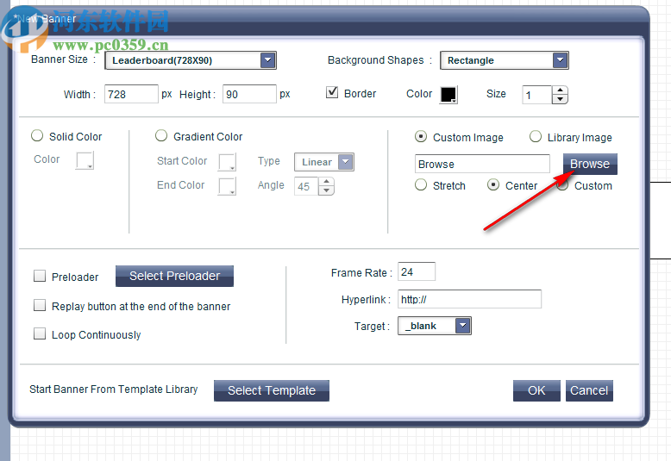Increase the gradient Angle value
Image resolution: width=671 pixels, height=461 pixels.
pyautogui.click(x=327, y=182)
